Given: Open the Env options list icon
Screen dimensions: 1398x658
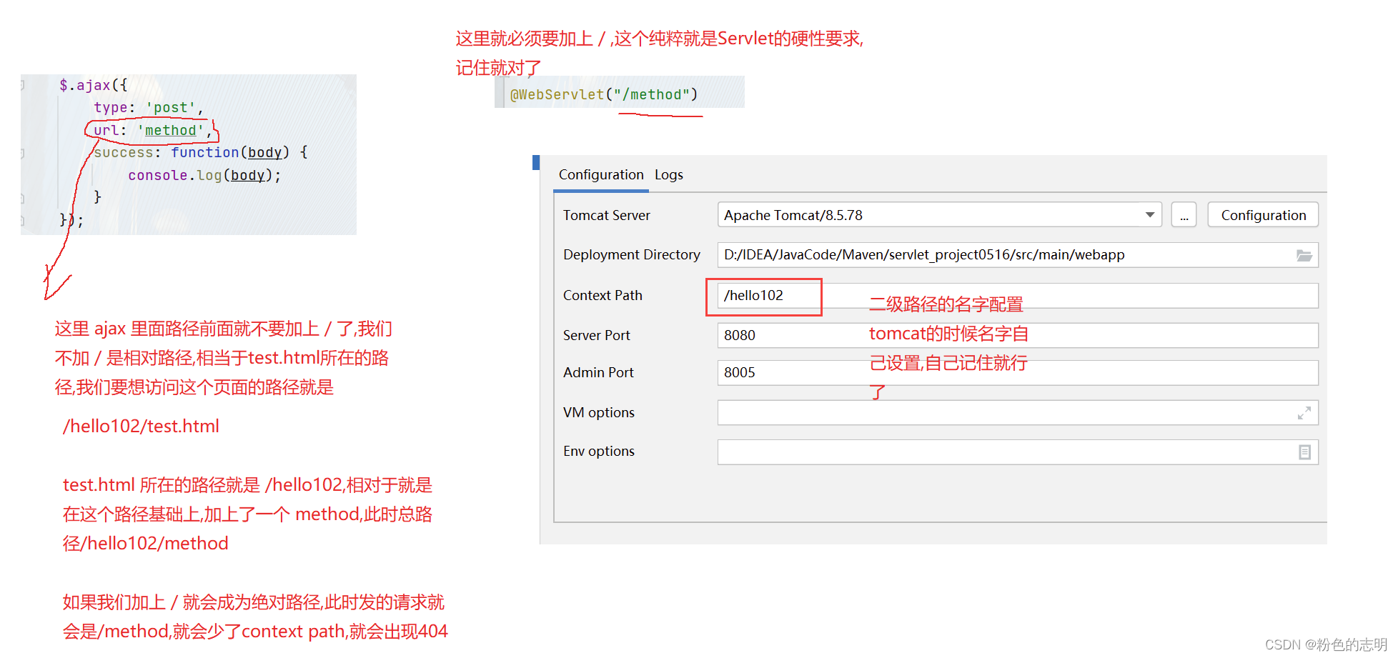Looking at the screenshot, I should pyautogui.click(x=1304, y=452).
